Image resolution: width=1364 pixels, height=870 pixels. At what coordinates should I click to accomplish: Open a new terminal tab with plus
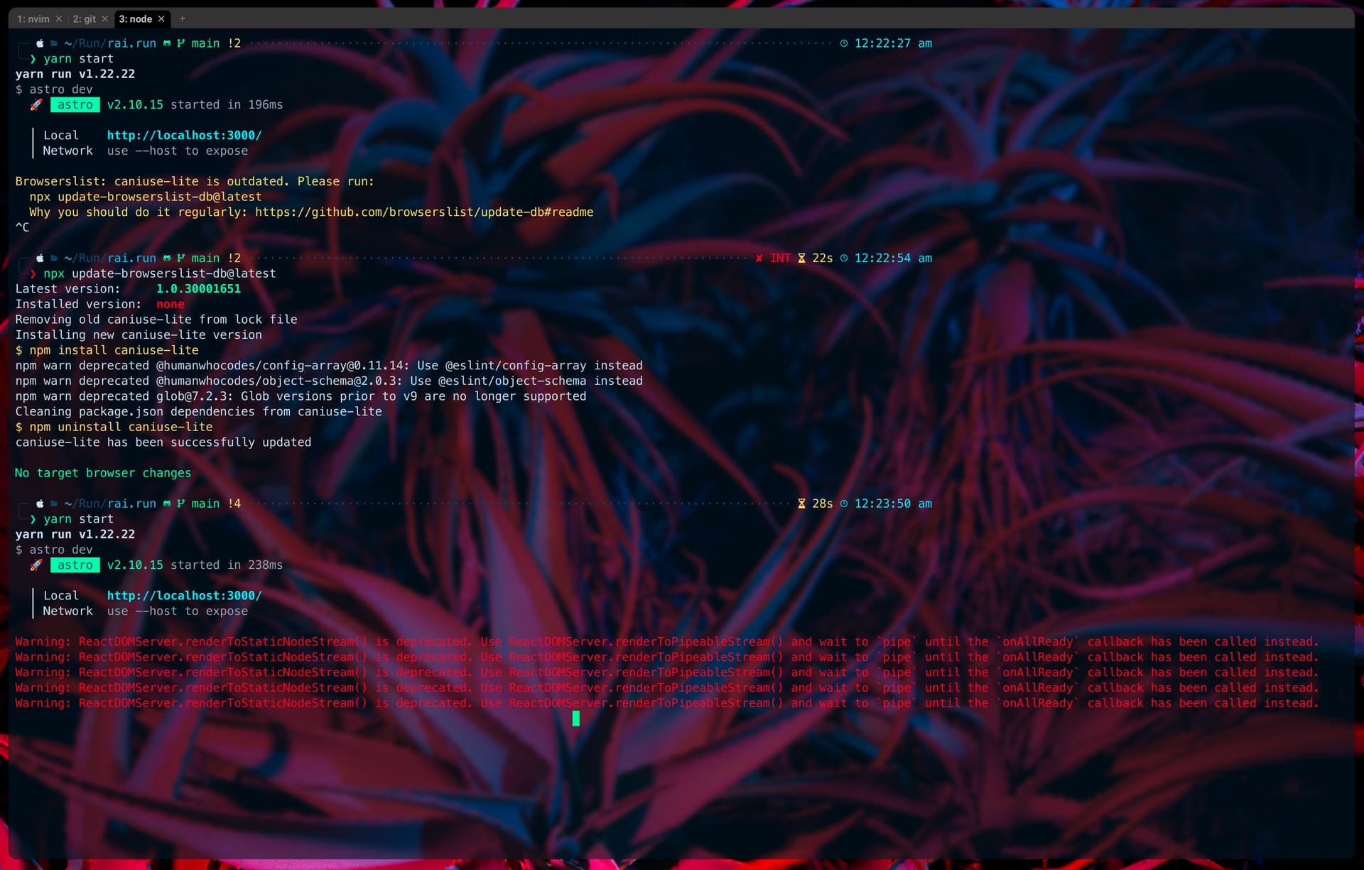pyautogui.click(x=183, y=19)
